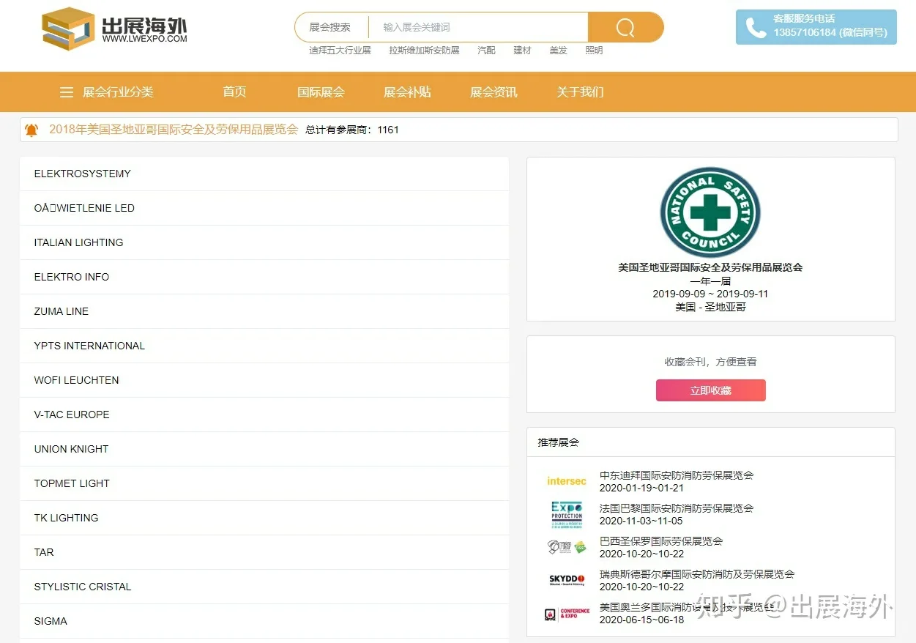The width and height of the screenshot is (916, 643).
Task: Open the 国际展会 menu item
Action: click(321, 92)
